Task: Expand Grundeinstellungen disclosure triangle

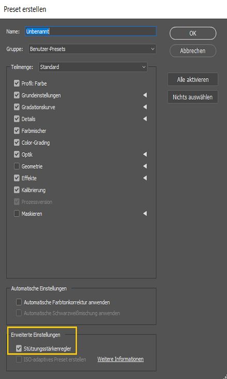Action: point(145,95)
